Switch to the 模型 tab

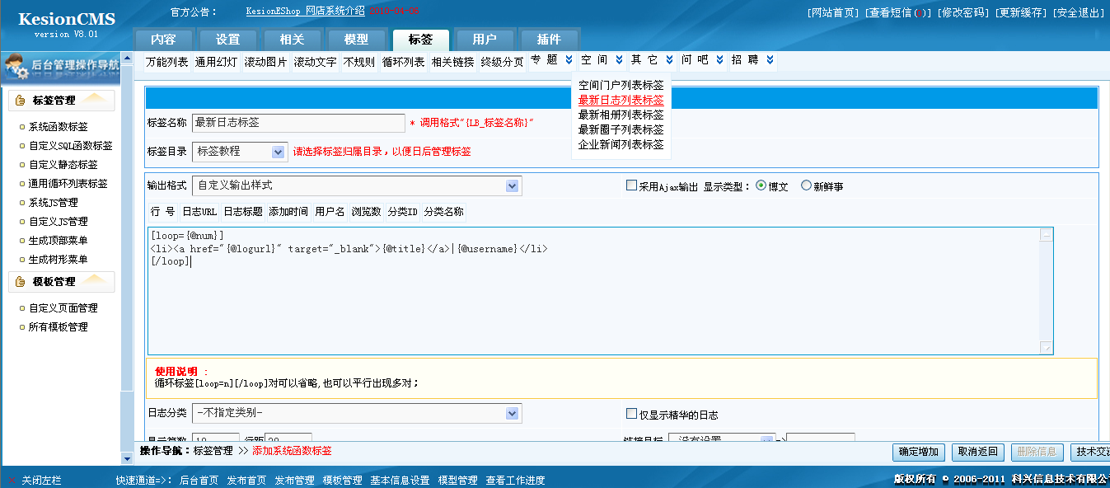356,40
